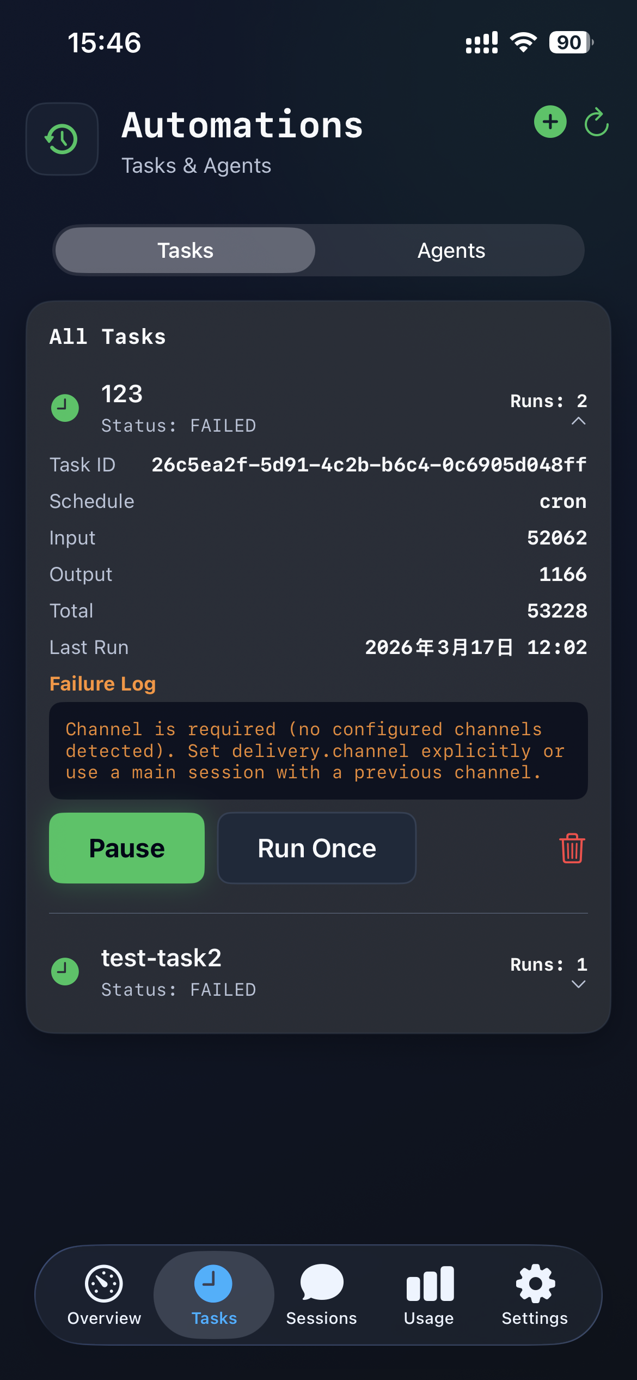
Task: Select the Tasks bottom navigation tab
Action: coord(214,1294)
